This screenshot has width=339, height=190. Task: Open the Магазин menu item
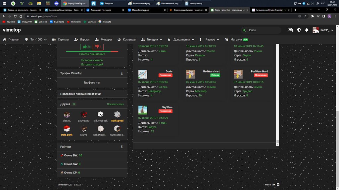click(236, 40)
